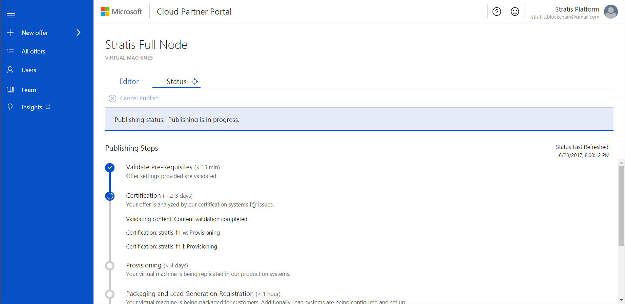Open the user profile avatar
Screen dimensions: 625x304
coord(611,12)
